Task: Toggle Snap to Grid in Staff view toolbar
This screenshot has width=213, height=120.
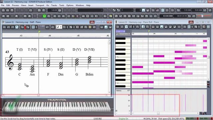Action: 33,27
